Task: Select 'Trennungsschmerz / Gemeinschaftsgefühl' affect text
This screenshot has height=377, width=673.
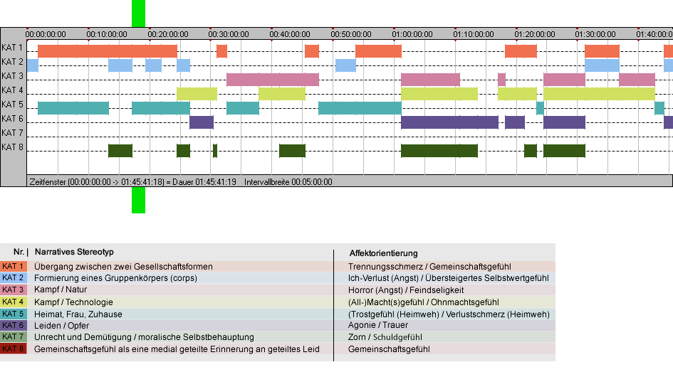Action: point(429,267)
